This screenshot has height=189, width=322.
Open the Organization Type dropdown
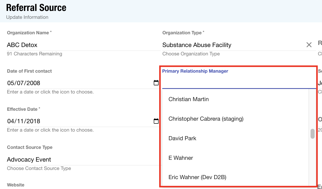[x=229, y=45]
